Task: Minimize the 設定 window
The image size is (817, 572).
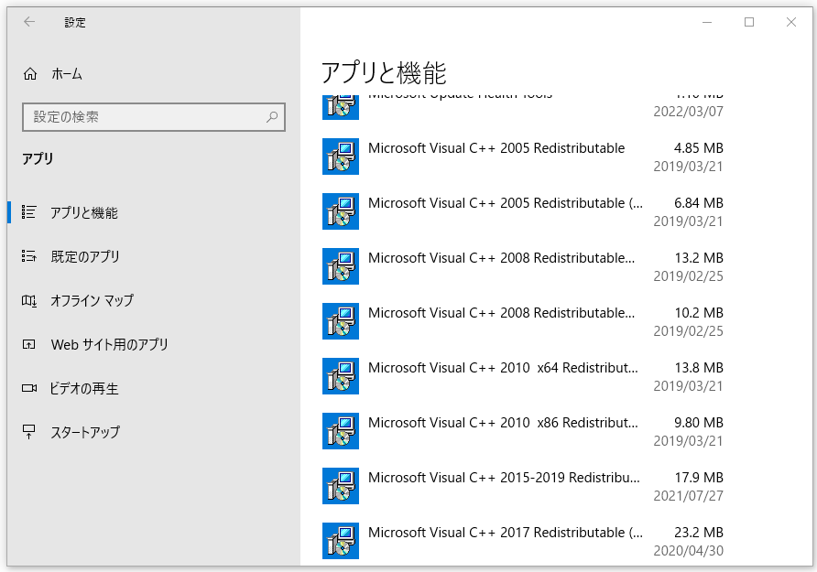Action: (x=707, y=22)
